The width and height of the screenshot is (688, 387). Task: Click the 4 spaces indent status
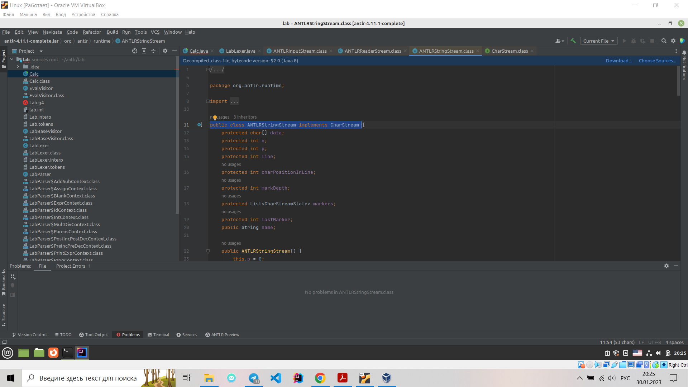click(674, 342)
